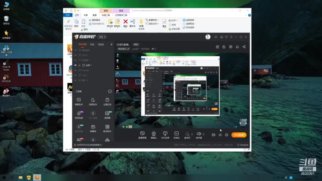Click the microphone icon in bottom toolbar
Image resolution: width=322 pixels, height=181 pixels.
pos(187,134)
